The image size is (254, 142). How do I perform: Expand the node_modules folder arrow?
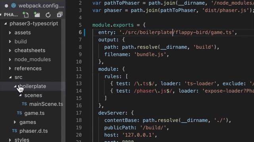(10, 60)
